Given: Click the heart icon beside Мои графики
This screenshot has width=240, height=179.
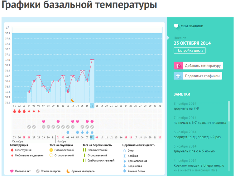Looking at the screenshot, I should (176, 26).
